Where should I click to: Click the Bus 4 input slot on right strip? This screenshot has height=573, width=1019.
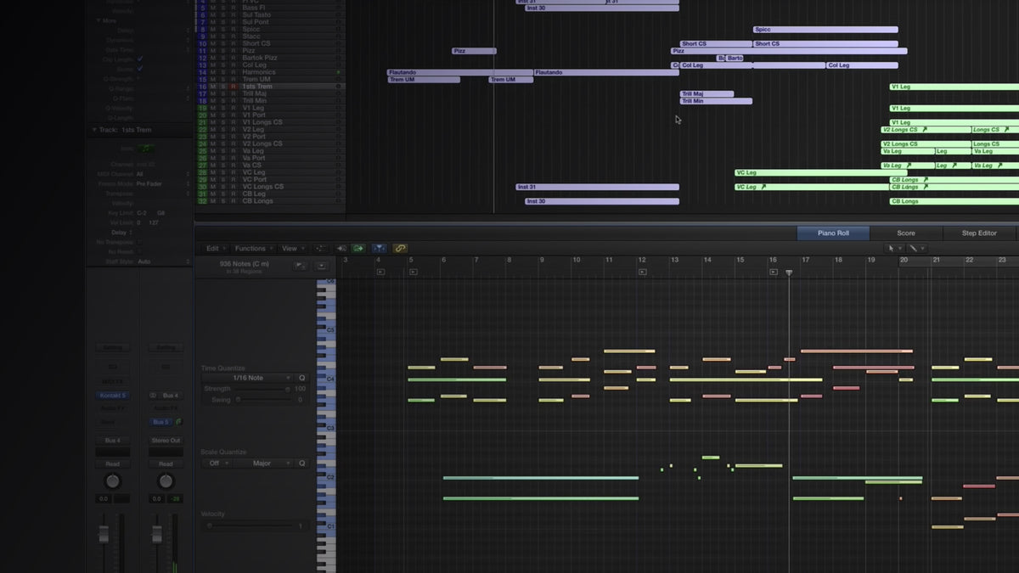tap(170, 396)
